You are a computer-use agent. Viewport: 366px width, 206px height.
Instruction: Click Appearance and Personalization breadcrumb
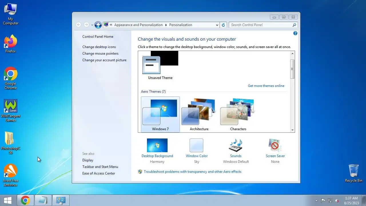[138, 25]
